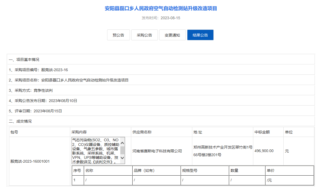Click the /元 unit price cell
Viewport: 320px width, 187px height.
(290, 180)
